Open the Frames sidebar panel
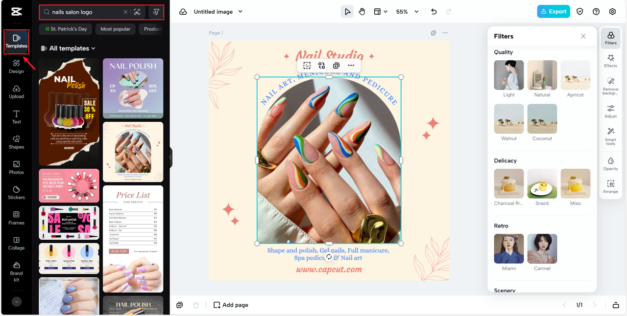 point(16,218)
